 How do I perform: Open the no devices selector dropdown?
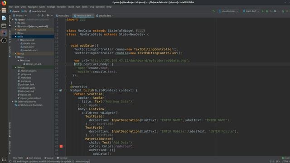coord(228,11)
